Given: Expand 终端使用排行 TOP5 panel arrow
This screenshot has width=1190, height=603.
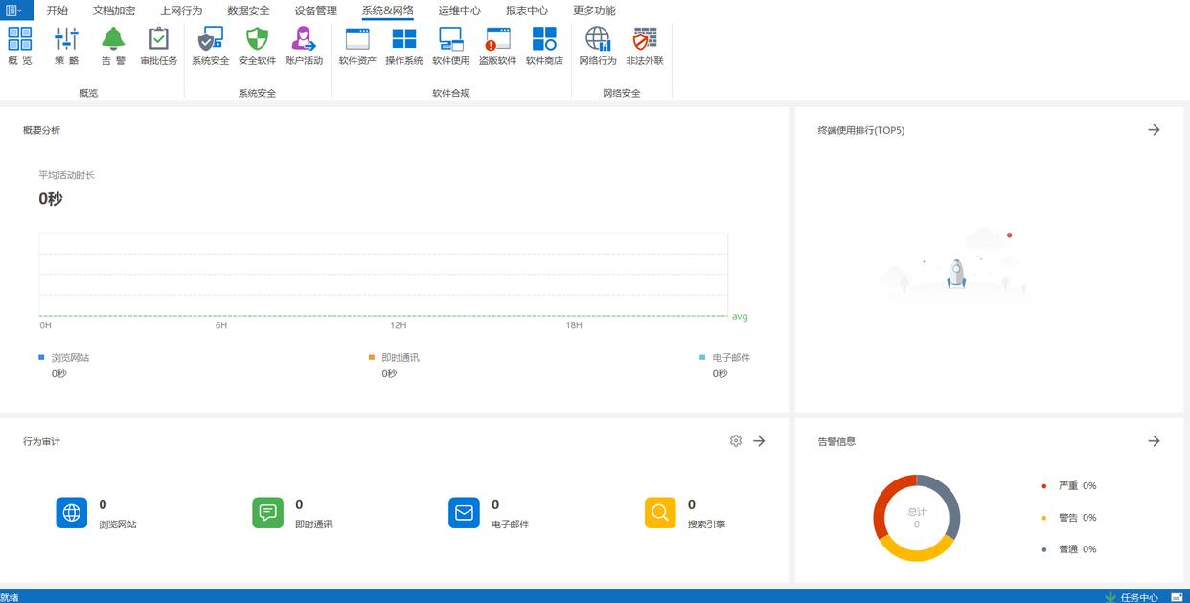Looking at the screenshot, I should click(1154, 130).
